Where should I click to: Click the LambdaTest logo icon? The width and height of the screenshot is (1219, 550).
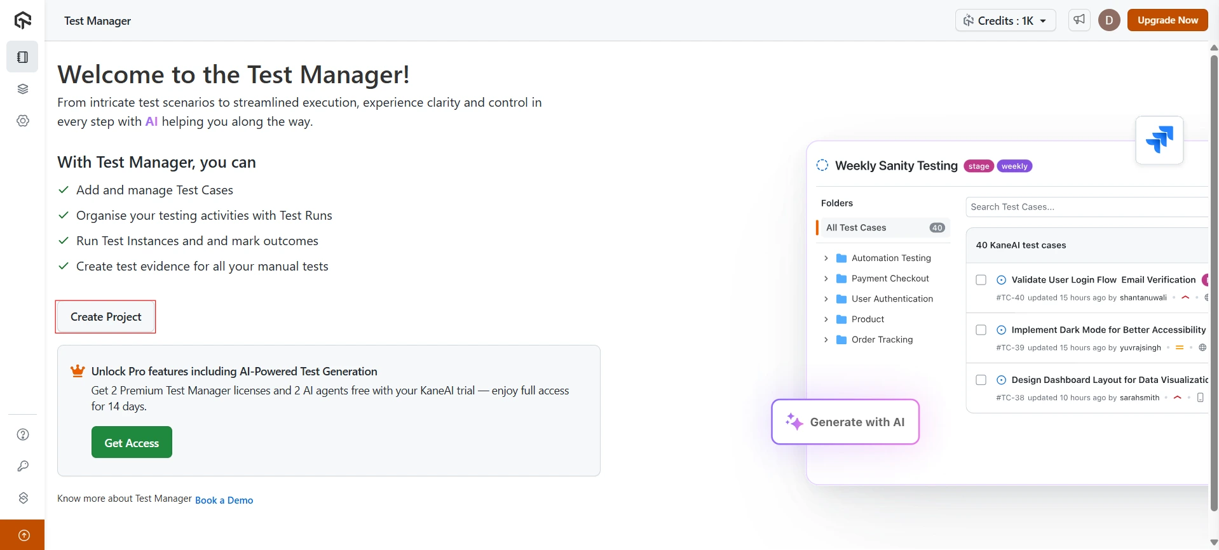coord(23,20)
